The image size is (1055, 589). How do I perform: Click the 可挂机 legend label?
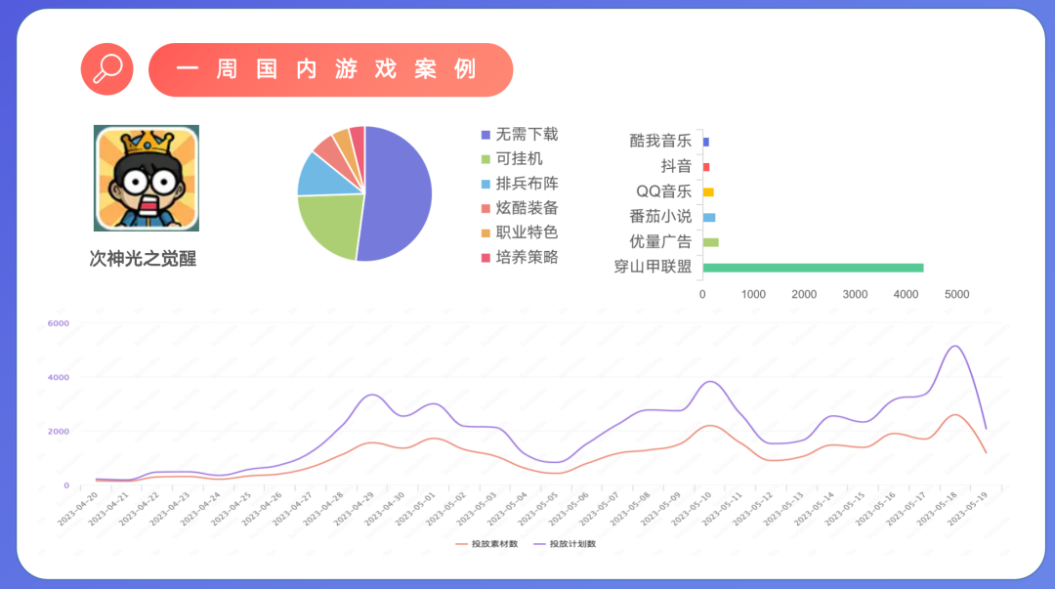[519, 159]
